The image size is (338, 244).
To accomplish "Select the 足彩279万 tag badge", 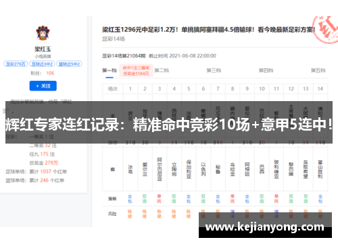I will [16, 64].
